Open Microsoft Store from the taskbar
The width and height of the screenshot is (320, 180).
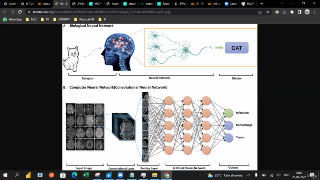[x=63, y=175]
